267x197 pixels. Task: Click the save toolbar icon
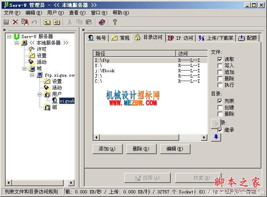click(6, 22)
